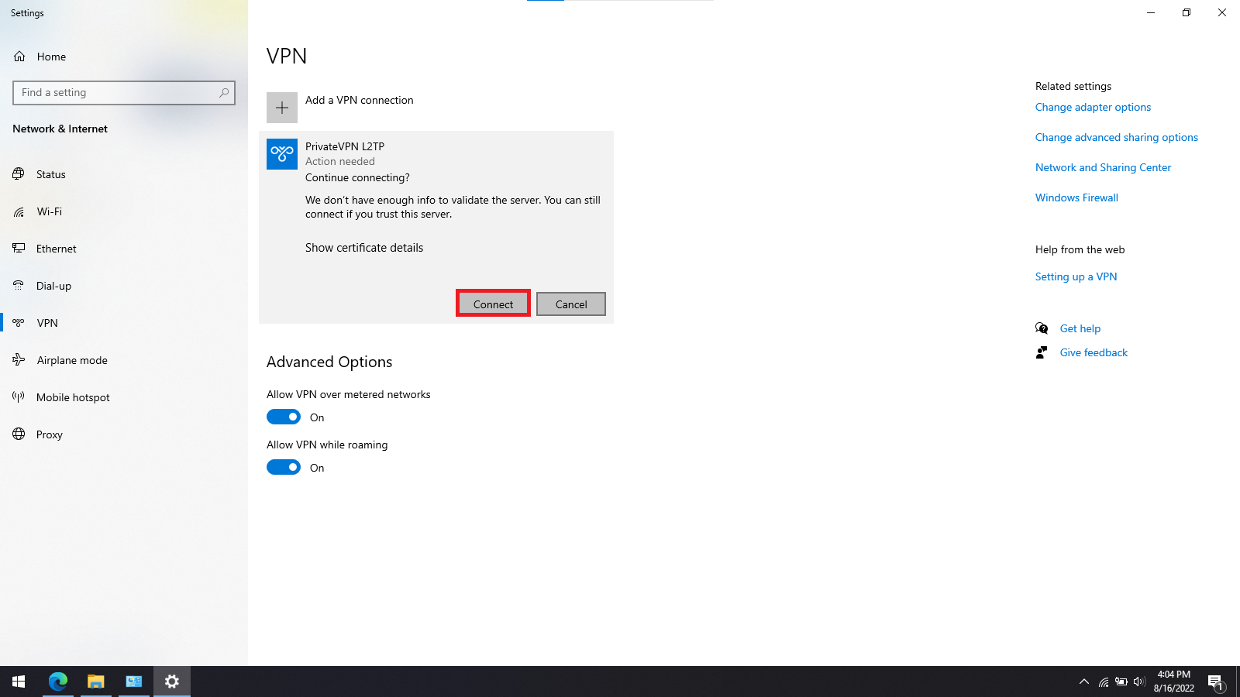Image resolution: width=1240 pixels, height=697 pixels.
Task: Open the Windows Firewall link
Action: pyautogui.click(x=1076, y=198)
